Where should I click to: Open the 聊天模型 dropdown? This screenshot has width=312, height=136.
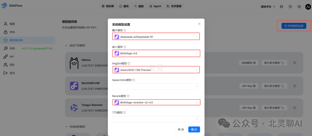[x=156, y=37]
